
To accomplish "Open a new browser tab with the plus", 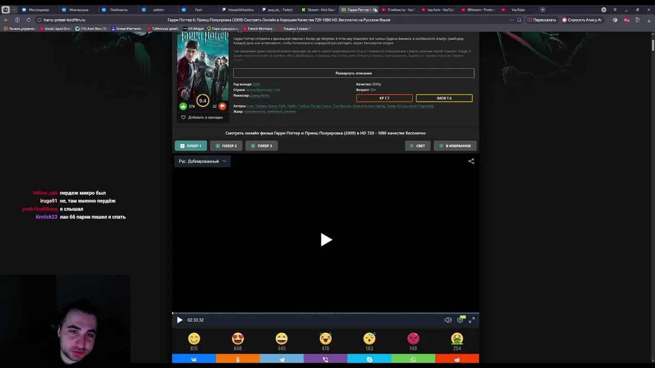I will click(x=543, y=10).
